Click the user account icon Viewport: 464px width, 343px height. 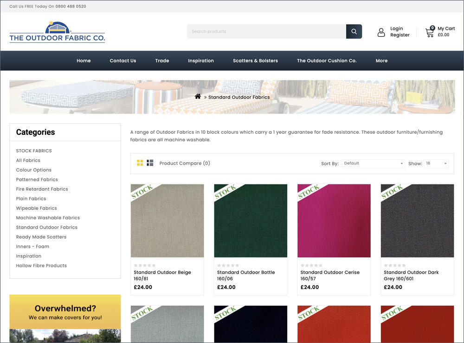tap(381, 32)
